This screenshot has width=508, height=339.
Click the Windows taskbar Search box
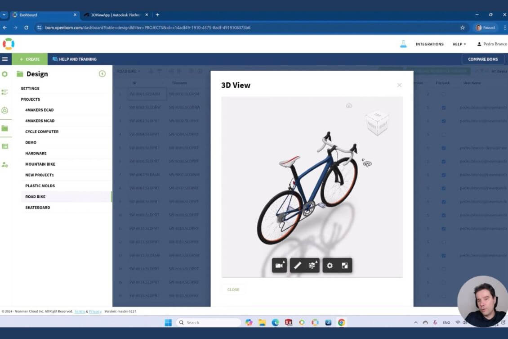coord(209,322)
